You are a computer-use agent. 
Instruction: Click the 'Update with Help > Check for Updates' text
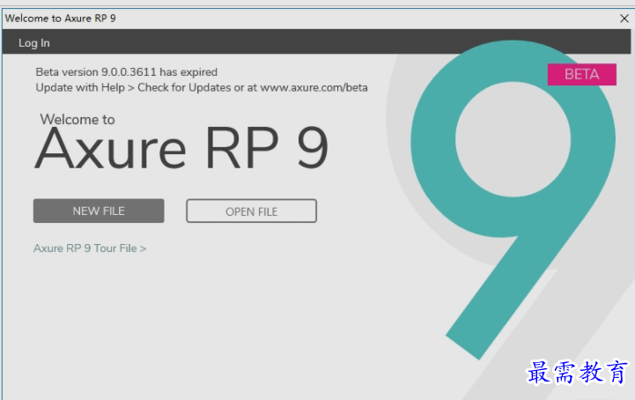click(133, 87)
